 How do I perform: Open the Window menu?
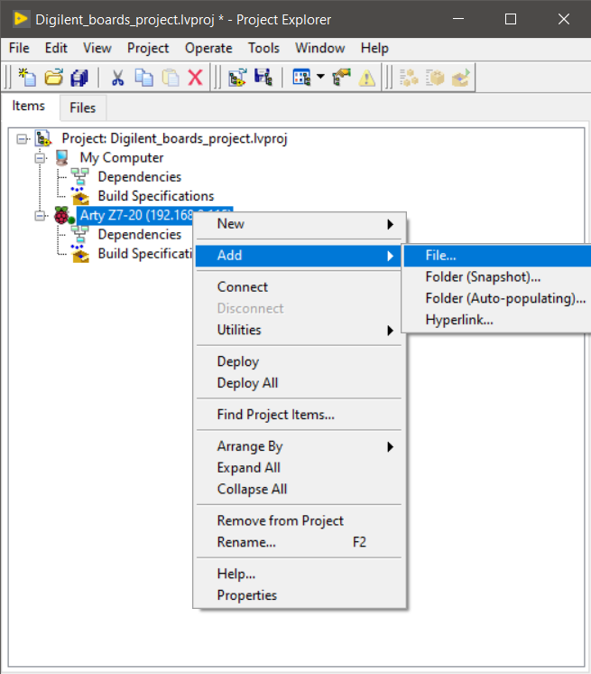coord(319,48)
